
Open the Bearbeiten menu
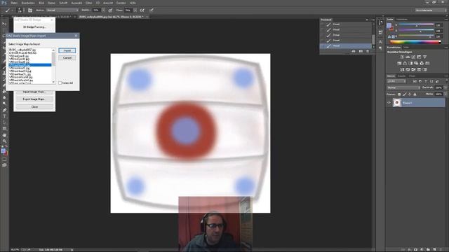coord(28,3)
